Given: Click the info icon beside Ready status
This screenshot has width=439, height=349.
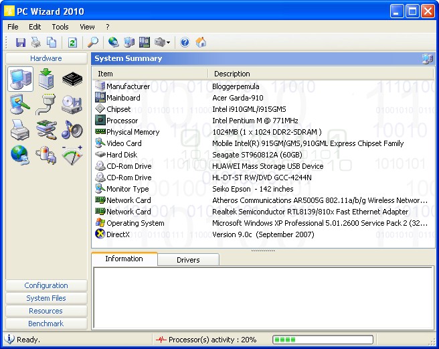Looking at the screenshot, I should (x=9, y=339).
